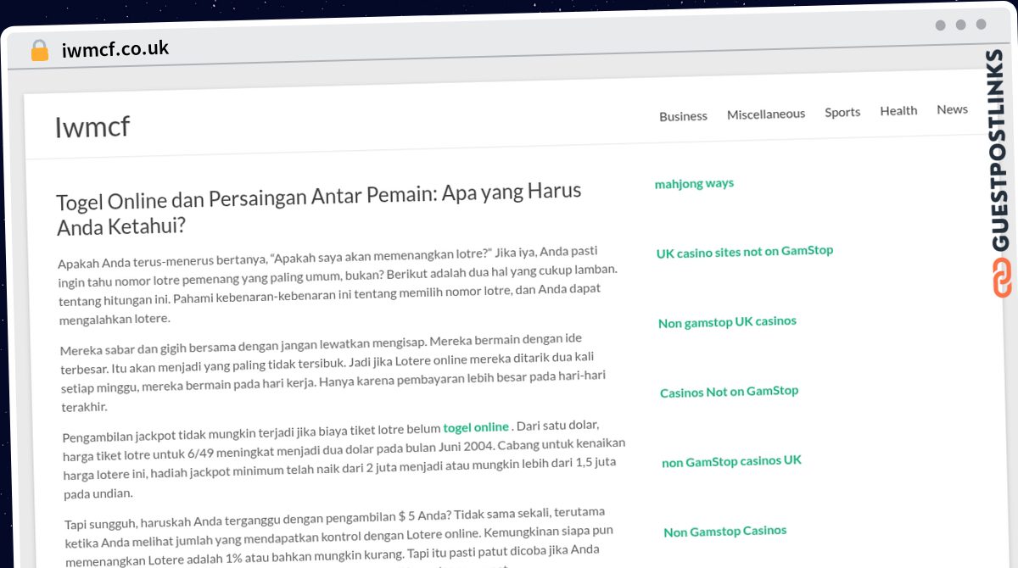Follow "non GamStop casinos UK" link
Viewport: 1018px width, 568px height.
[731, 461]
